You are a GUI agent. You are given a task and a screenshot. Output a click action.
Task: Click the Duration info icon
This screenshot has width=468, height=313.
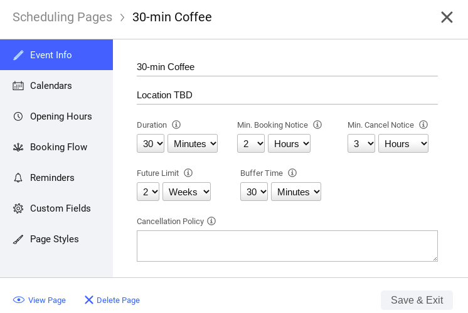(176, 125)
